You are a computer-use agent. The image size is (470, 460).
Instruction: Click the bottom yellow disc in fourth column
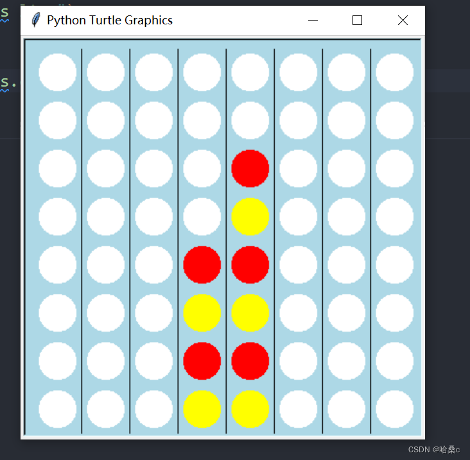pyautogui.click(x=202, y=409)
